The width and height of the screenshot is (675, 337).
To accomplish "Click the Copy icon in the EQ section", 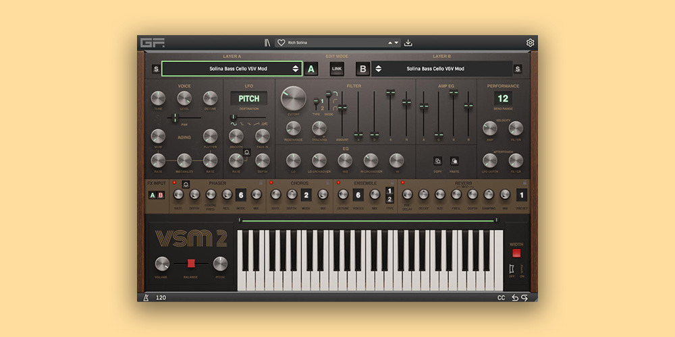I will point(437,161).
